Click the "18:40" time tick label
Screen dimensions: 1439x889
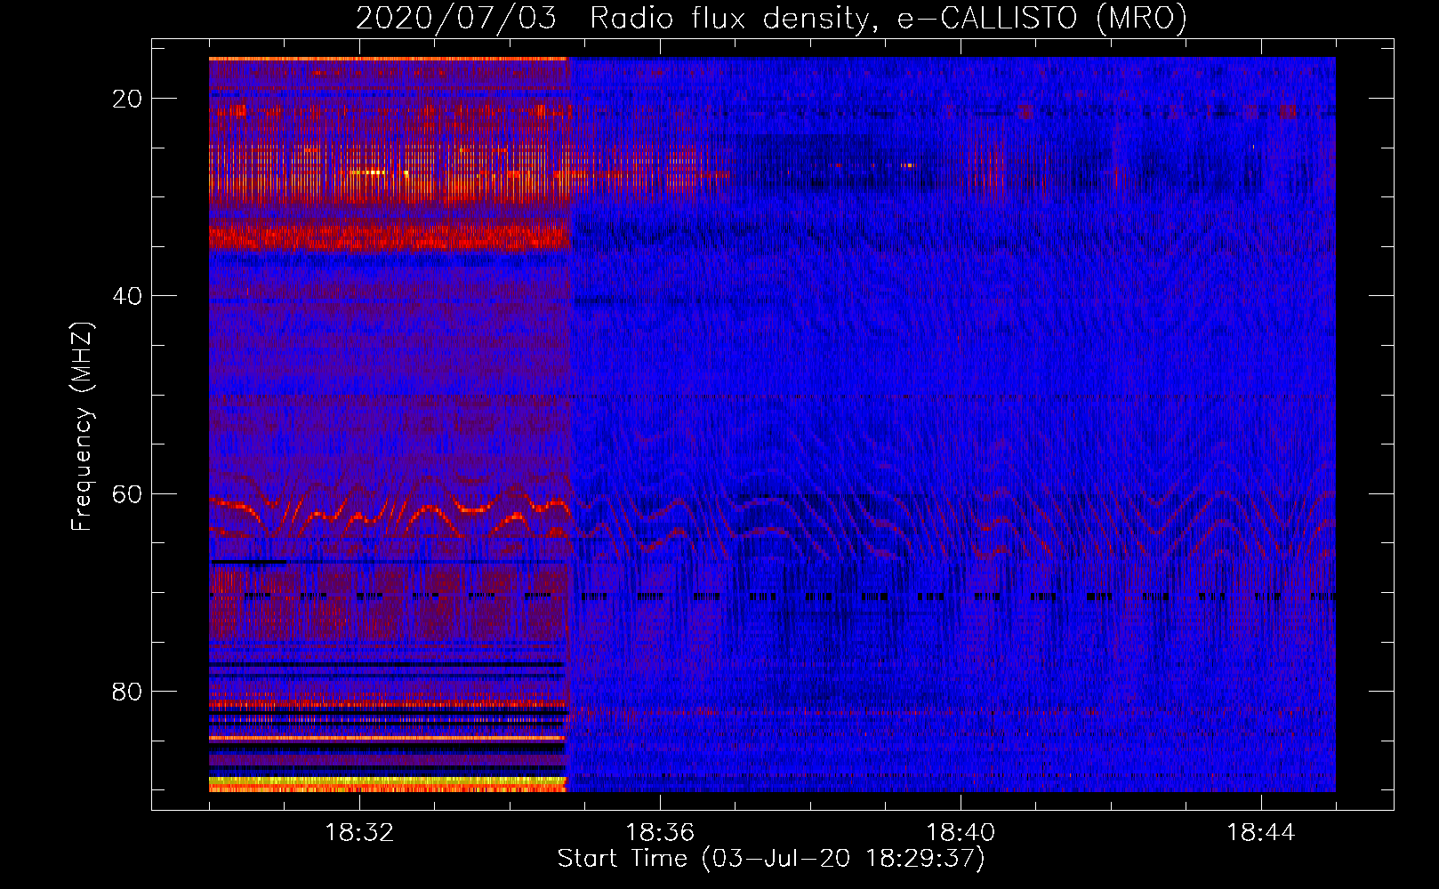pos(961,833)
